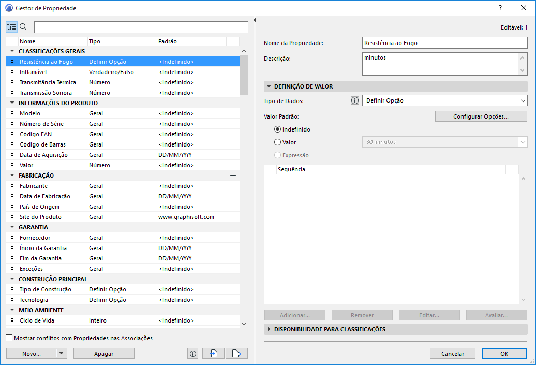Add property to Meio Ambiente group
Image resolution: width=536 pixels, height=365 pixels.
click(x=233, y=310)
